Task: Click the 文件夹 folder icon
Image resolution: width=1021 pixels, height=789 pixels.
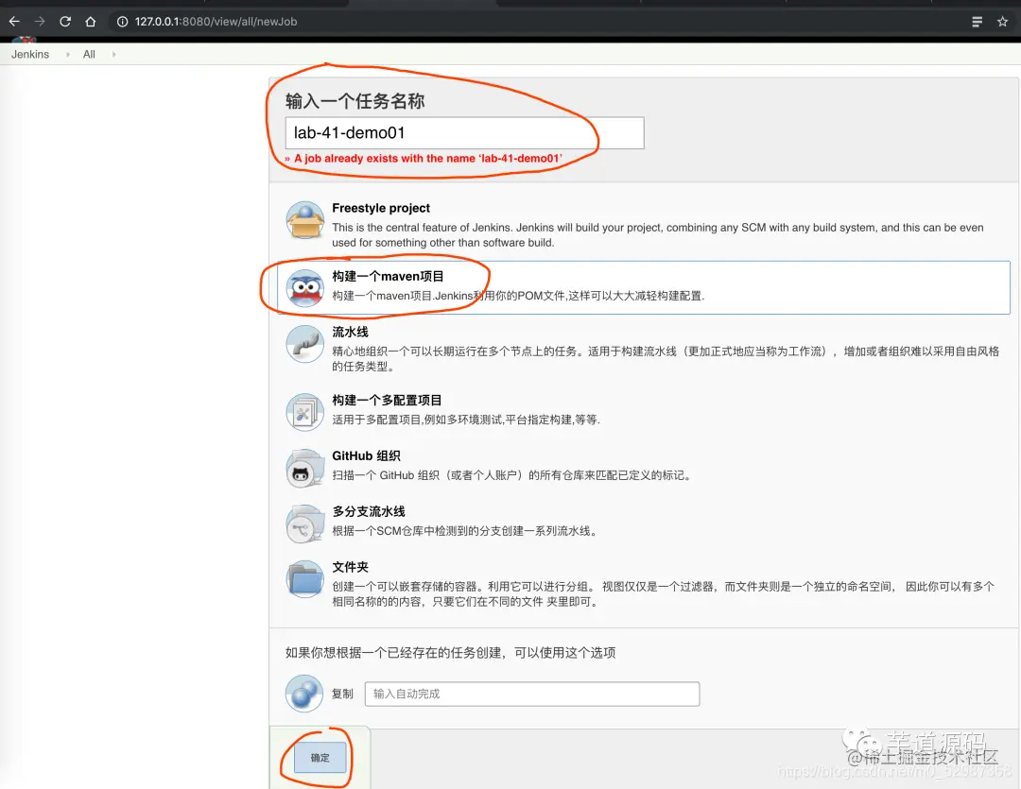Action: [x=304, y=579]
